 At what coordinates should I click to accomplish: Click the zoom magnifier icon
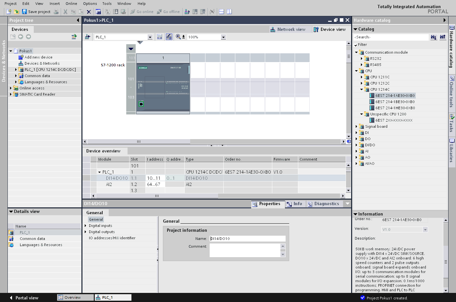(x=178, y=37)
